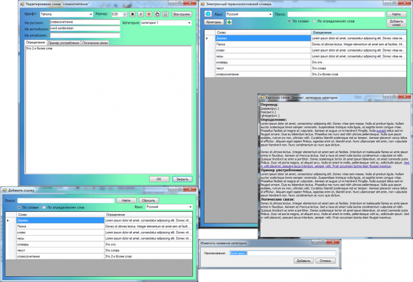Open 'Категории' in dictionary window
The height and width of the screenshot is (282, 413).
pos(214,23)
